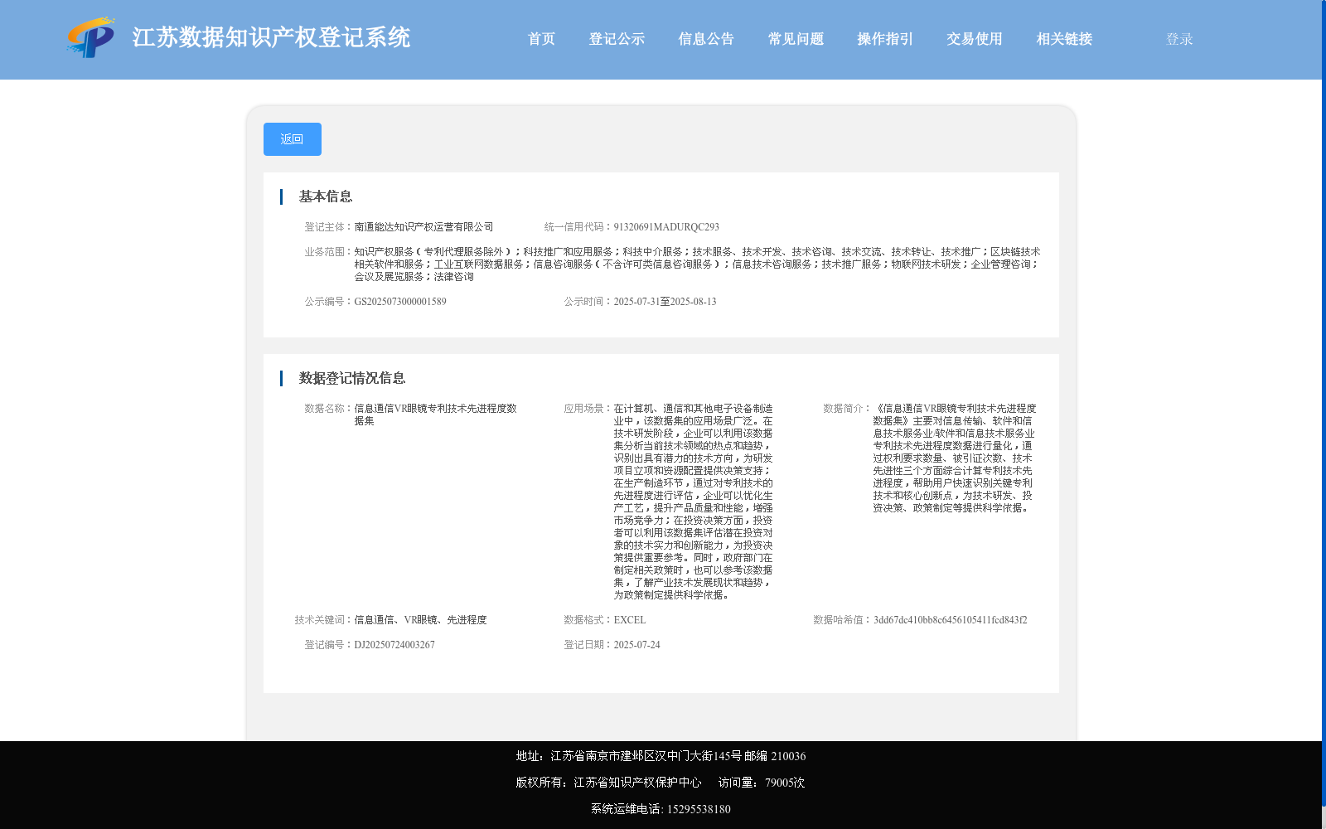Open 操作指引 navigation item
Screen dimensions: 1326x829
pyautogui.click(x=885, y=39)
